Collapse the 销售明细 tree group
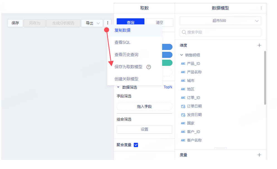Viewport: 277px width, 169px height. tap(182, 55)
